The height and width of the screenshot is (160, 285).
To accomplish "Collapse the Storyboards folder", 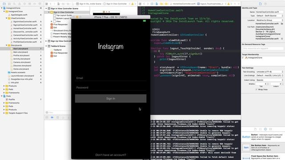I will pos(7,45).
